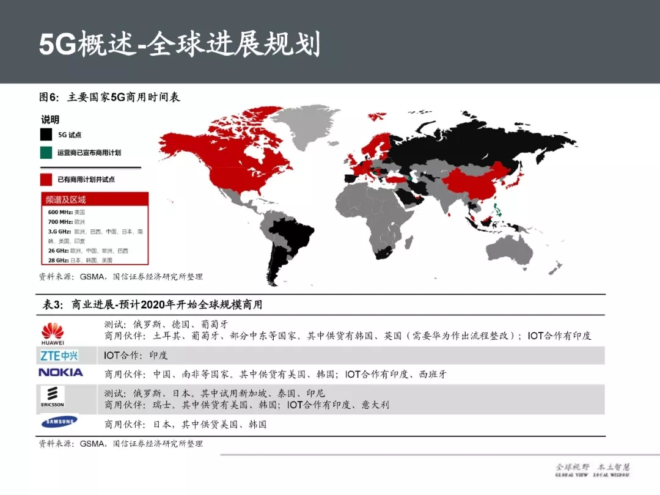
Task: Click the 26 GHz spectrum line
Action: tap(88, 251)
